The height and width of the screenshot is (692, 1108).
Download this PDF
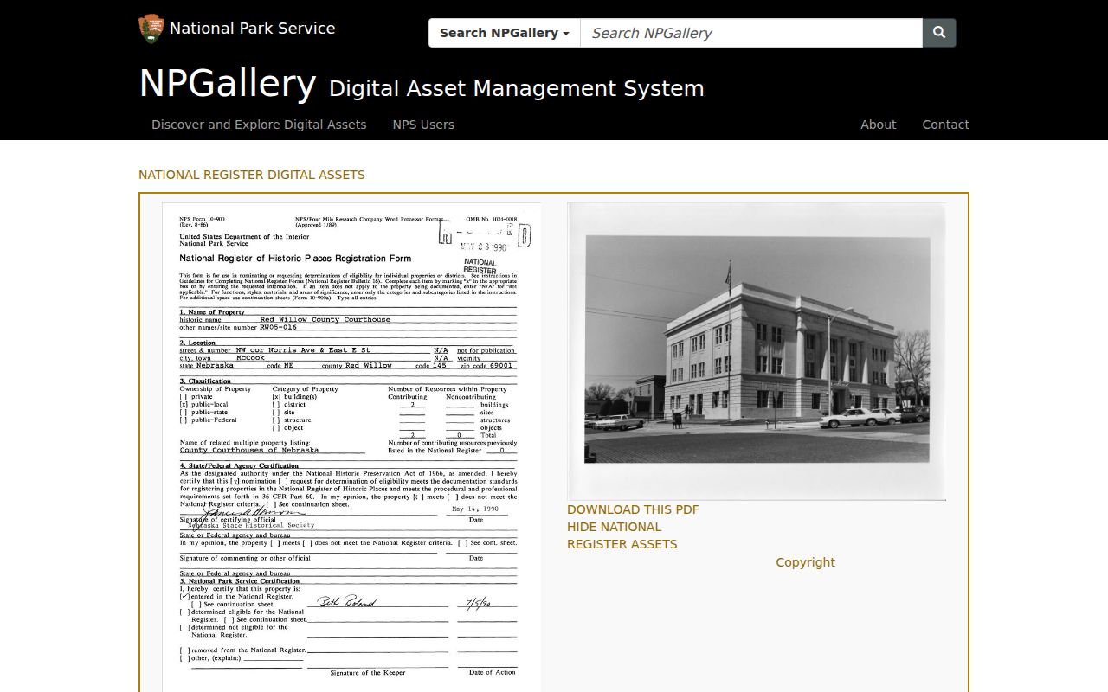click(633, 509)
